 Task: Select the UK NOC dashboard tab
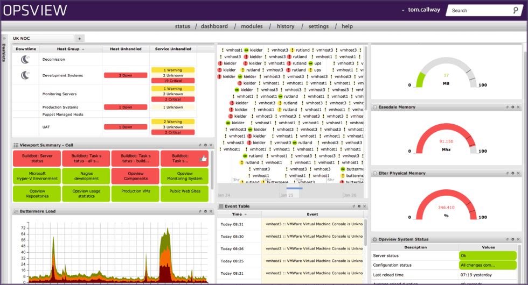coord(42,38)
